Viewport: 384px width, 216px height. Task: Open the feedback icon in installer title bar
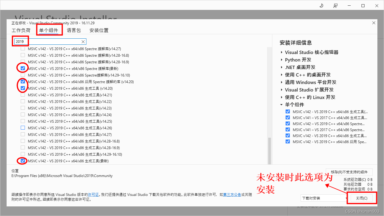(335, 6)
